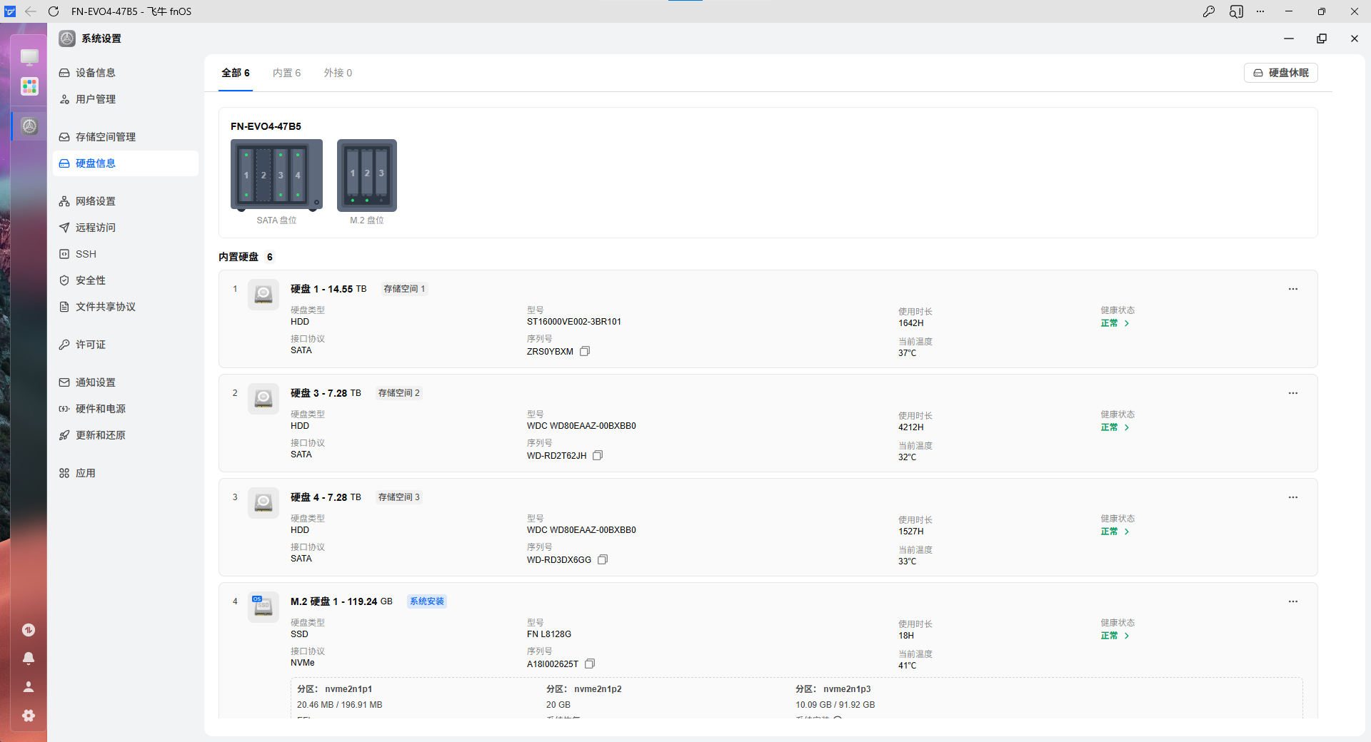This screenshot has width=1371, height=742.
Task: Open 存储空间管理 in the sidebar
Action: tap(126, 137)
